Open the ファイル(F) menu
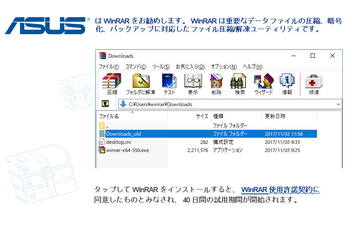The image size is (353, 232). coord(109,67)
